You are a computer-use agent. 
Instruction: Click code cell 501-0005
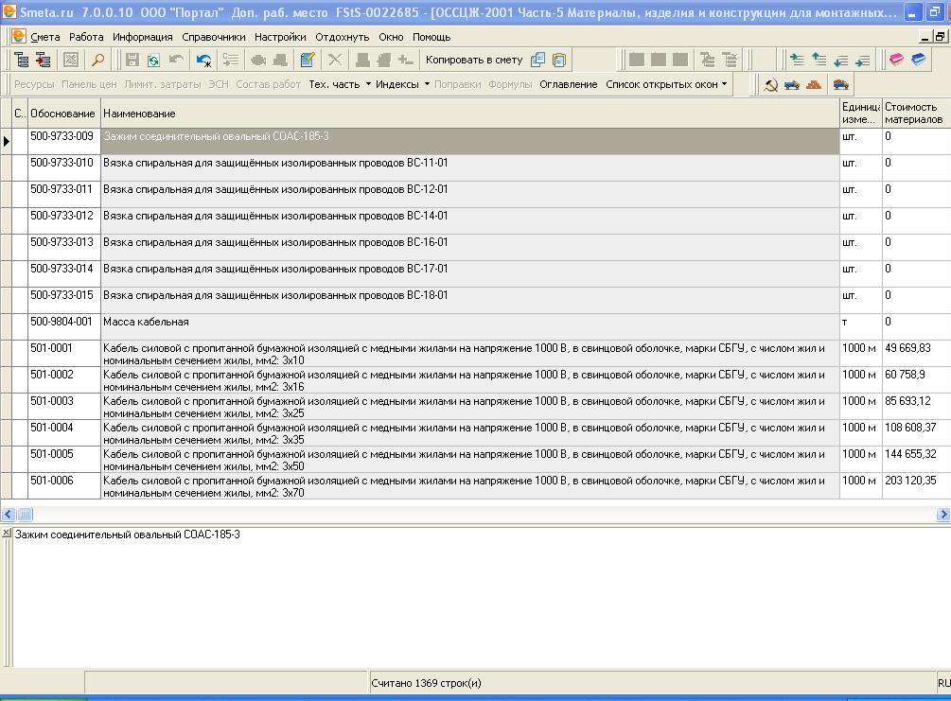[x=63, y=459]
